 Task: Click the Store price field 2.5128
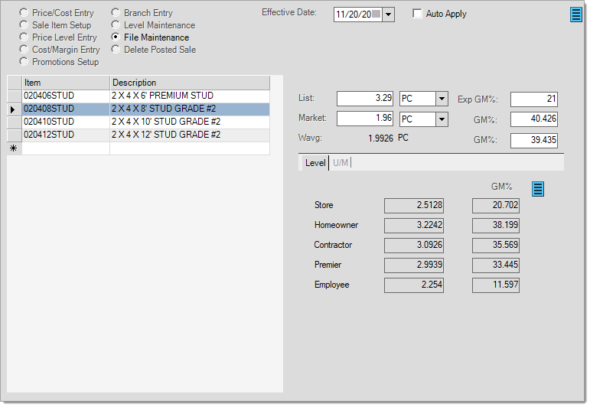pos(414,205)
